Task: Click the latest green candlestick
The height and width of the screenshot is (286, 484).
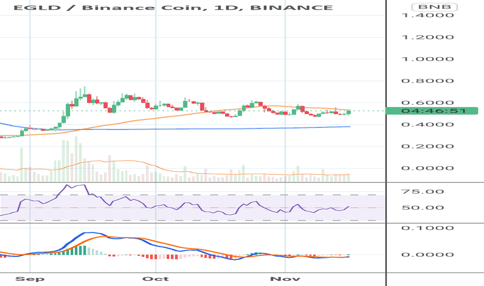Action: pyautogui.click(x=349, y=112)
